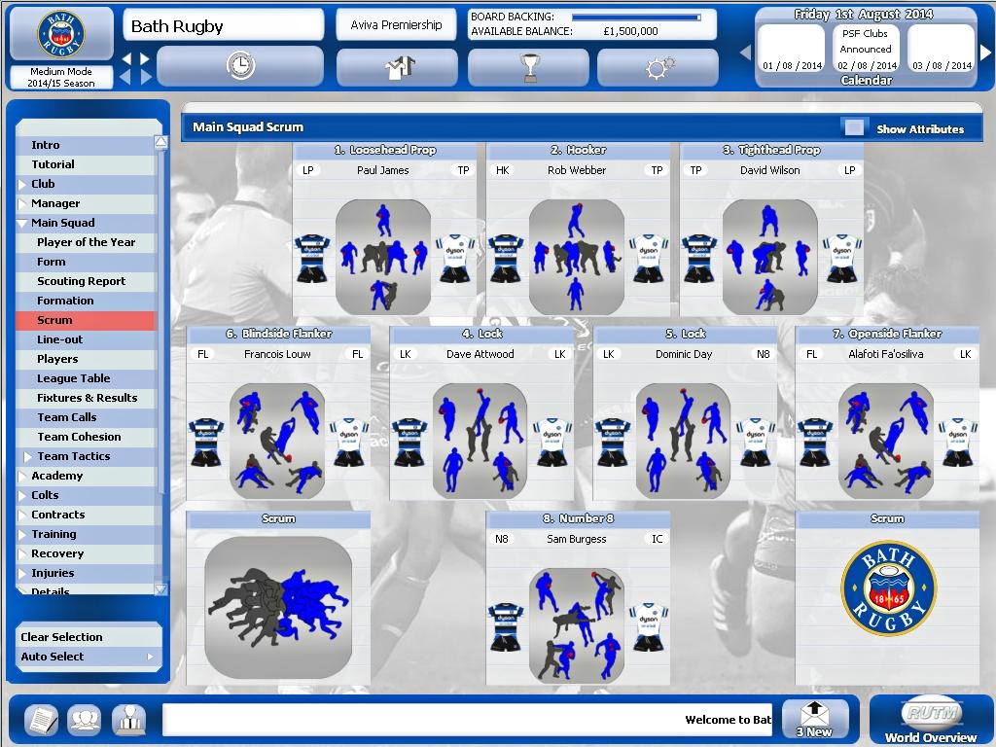Screen dimensions: 996x747
Task: Open the Auto Select submenu arrow
Action: click(151, 657)
